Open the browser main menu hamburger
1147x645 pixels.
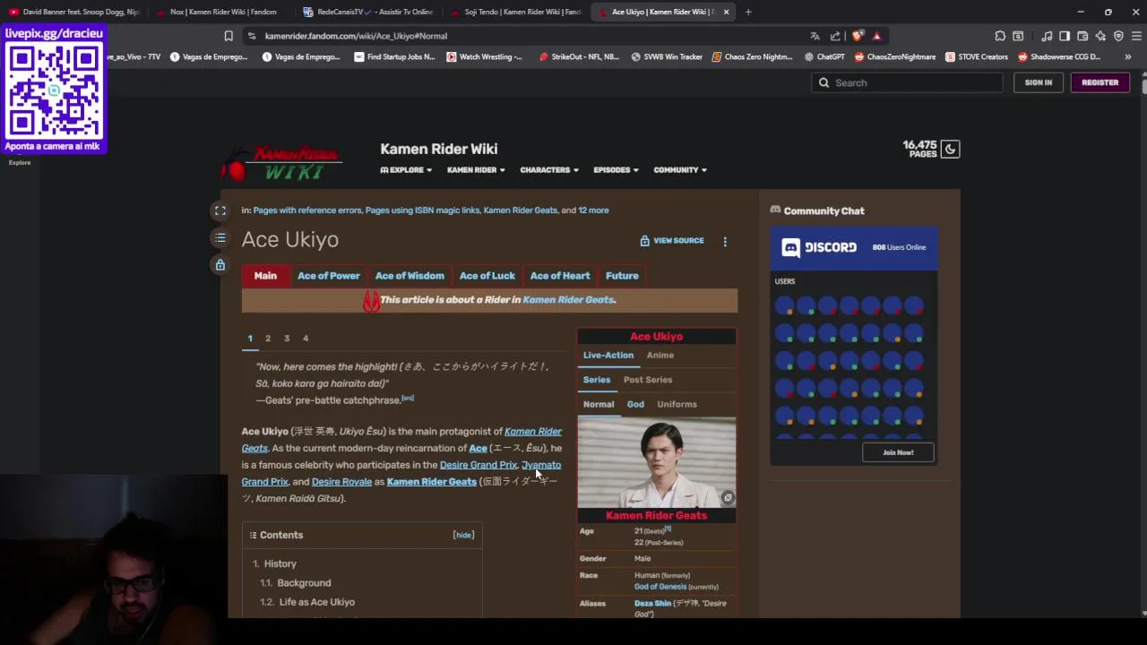1136,36
